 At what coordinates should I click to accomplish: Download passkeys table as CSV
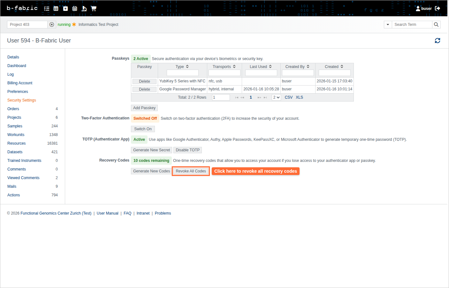288,97
